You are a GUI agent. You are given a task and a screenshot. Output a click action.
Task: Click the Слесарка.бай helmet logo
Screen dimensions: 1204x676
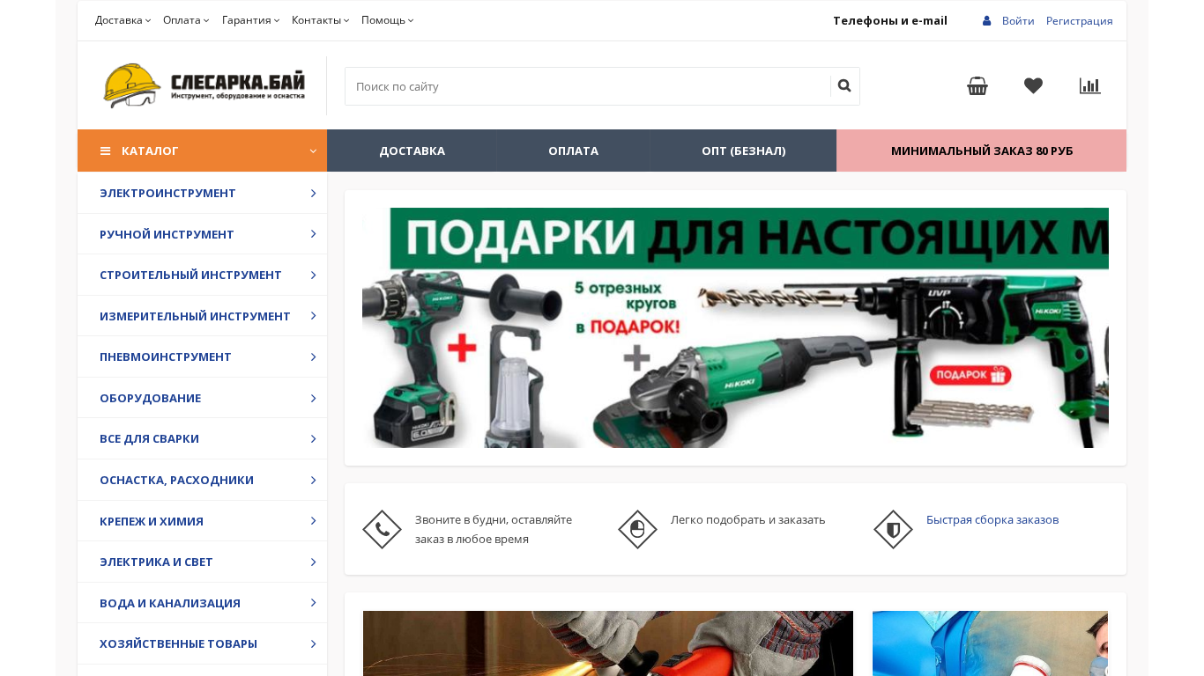(204, 86)
